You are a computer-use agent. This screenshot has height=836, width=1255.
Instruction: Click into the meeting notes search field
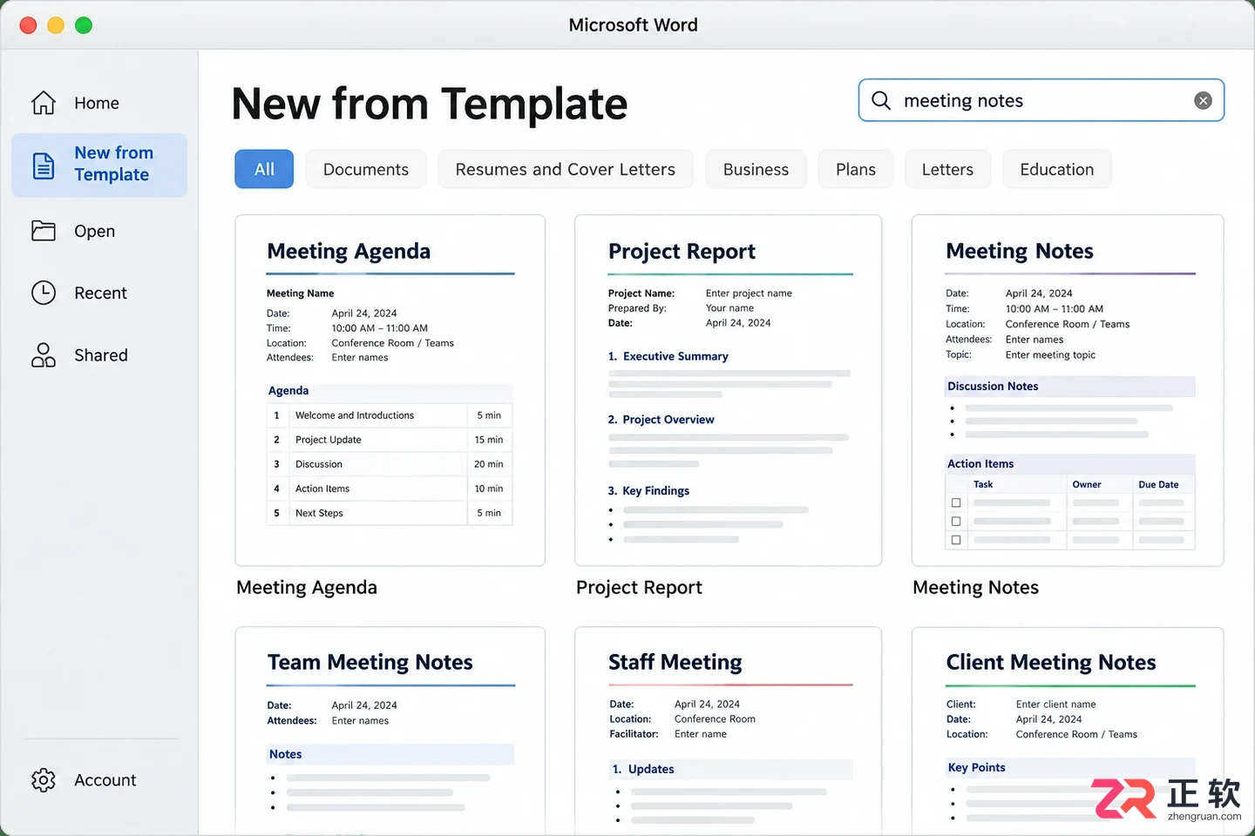(x=1041, y=101)
